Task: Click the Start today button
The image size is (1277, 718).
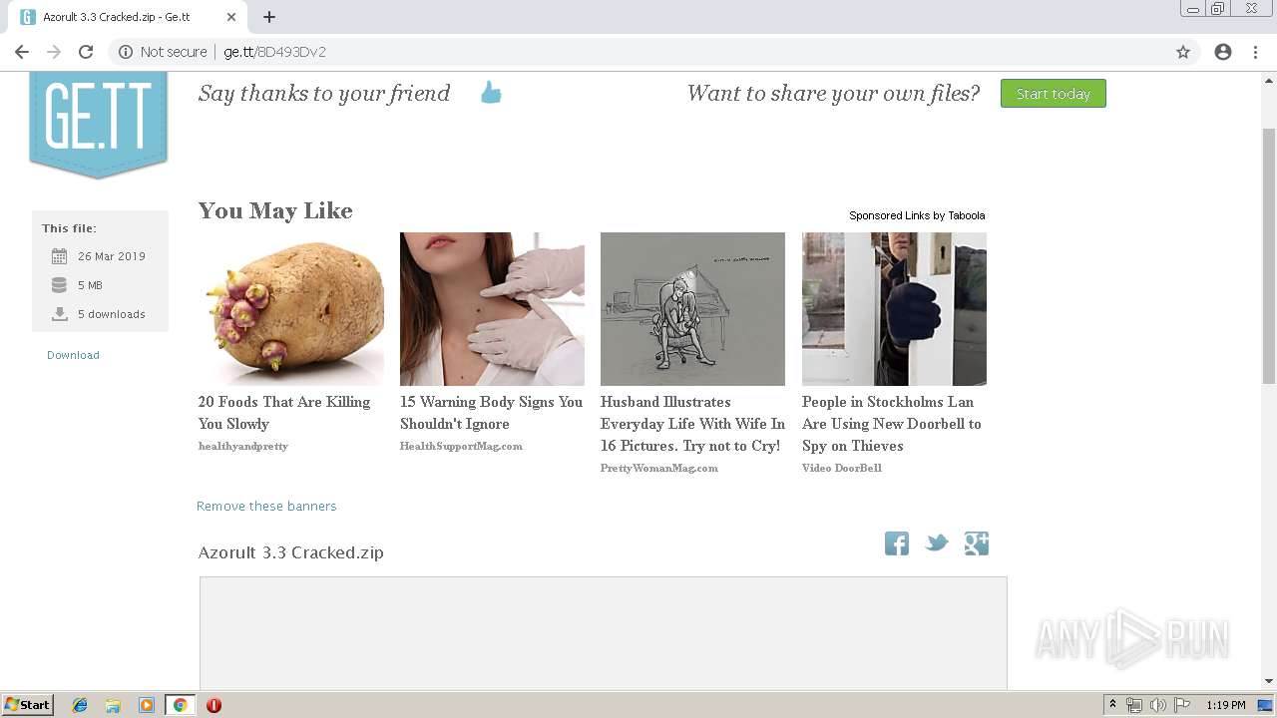Action: coord(1054,94)
